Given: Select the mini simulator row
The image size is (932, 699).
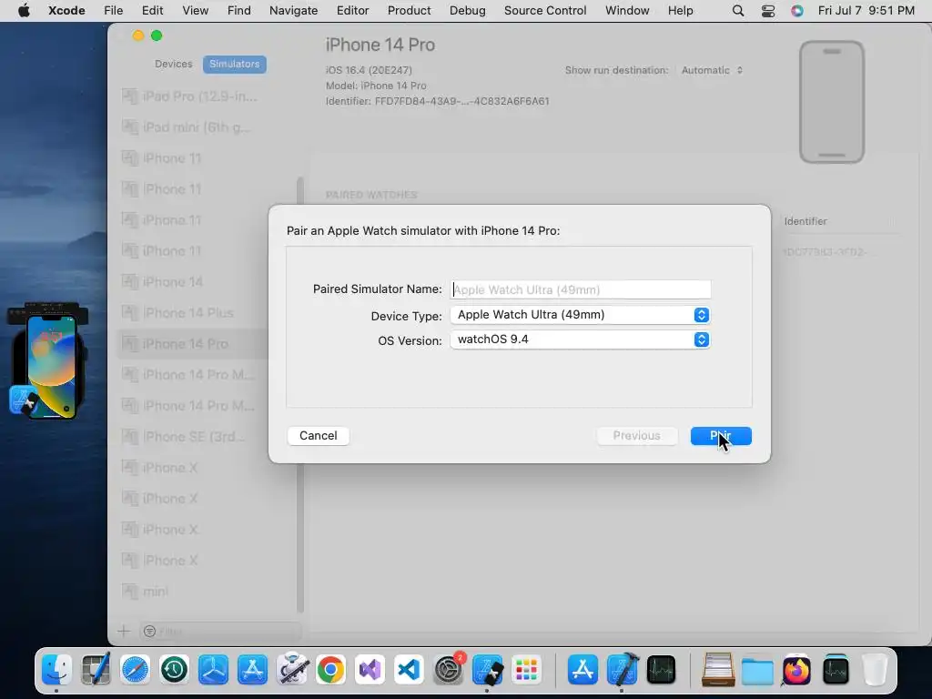Looking at the screenshot, I should click(191, 591).
